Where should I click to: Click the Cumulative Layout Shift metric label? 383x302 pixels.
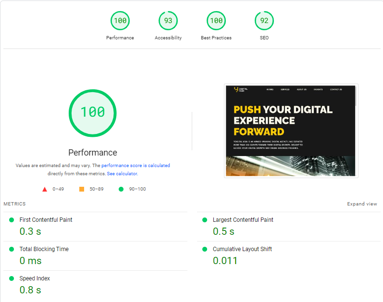242,249
